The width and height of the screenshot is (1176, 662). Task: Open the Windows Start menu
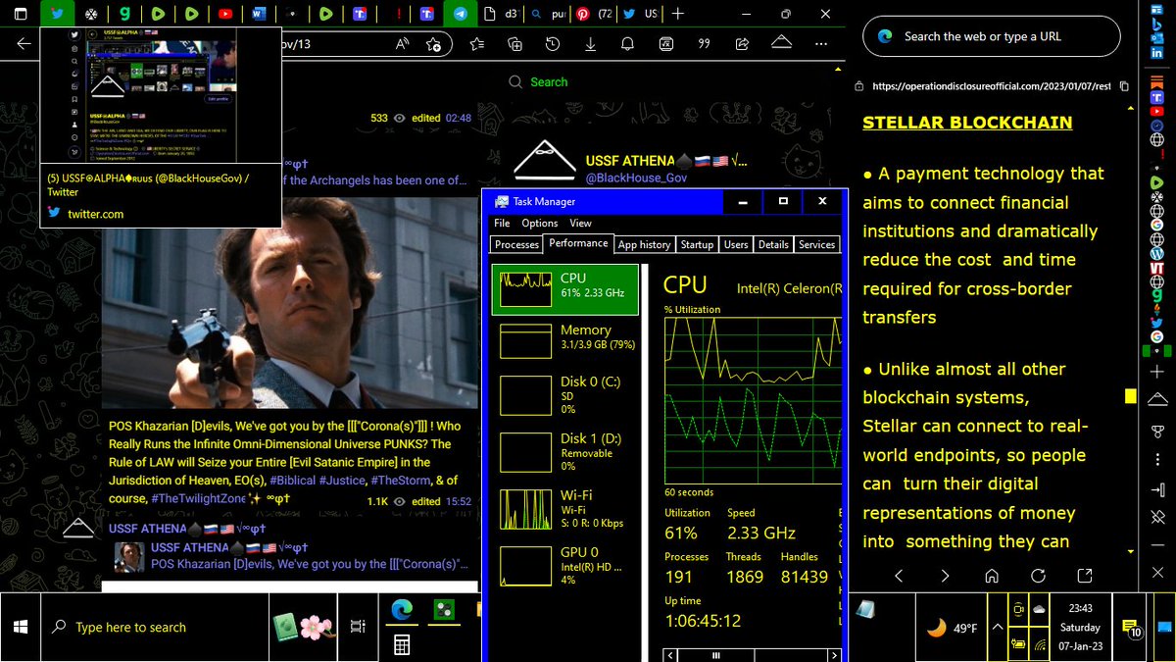click(20, 627)
